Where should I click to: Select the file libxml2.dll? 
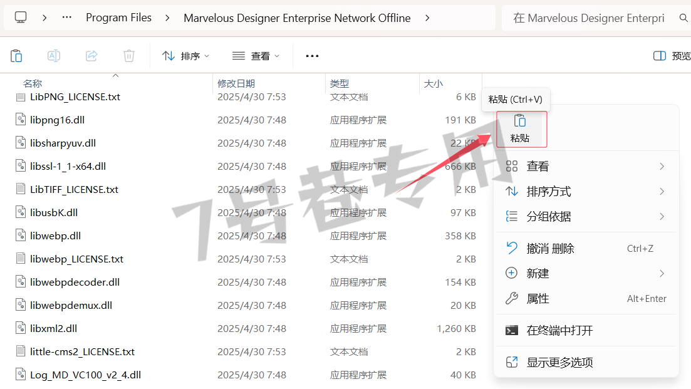53,329
